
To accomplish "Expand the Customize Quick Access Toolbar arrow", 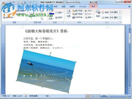I will coord(30,3).
